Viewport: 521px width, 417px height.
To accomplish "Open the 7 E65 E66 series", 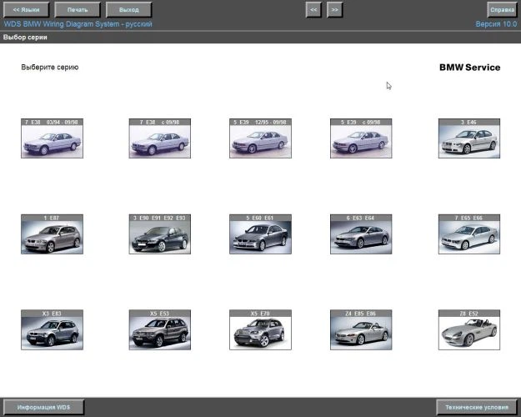I will [x=469, y=238].
